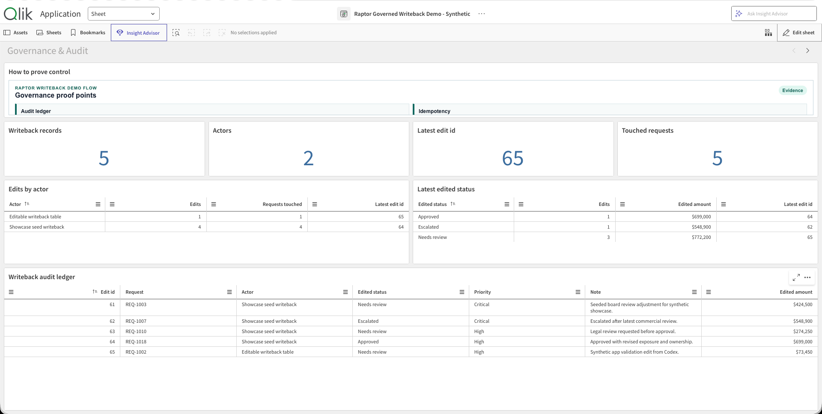Open Edits by actor Latest edit id menu
The width and height of the screenshot is (822, 414).
tap(315, 204)
